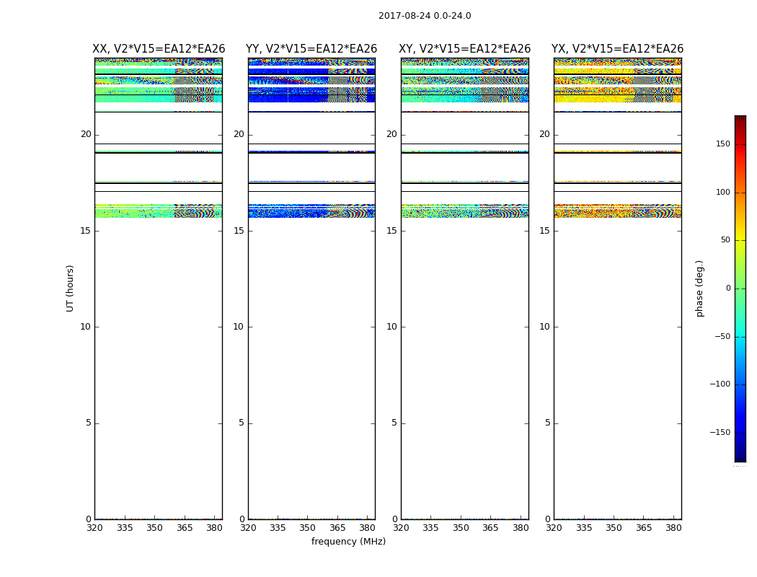The height and width of the screenshot is (577, 757).
Task: Click the '10' y-axis tick of the XX panel
Action: click(x=85, y=327)
